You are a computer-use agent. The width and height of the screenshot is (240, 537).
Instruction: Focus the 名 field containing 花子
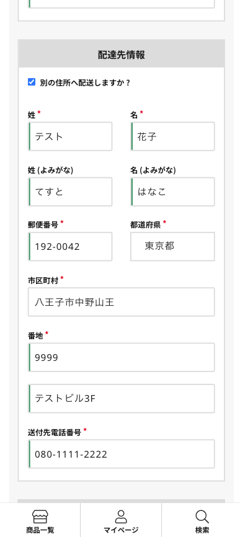172,136
